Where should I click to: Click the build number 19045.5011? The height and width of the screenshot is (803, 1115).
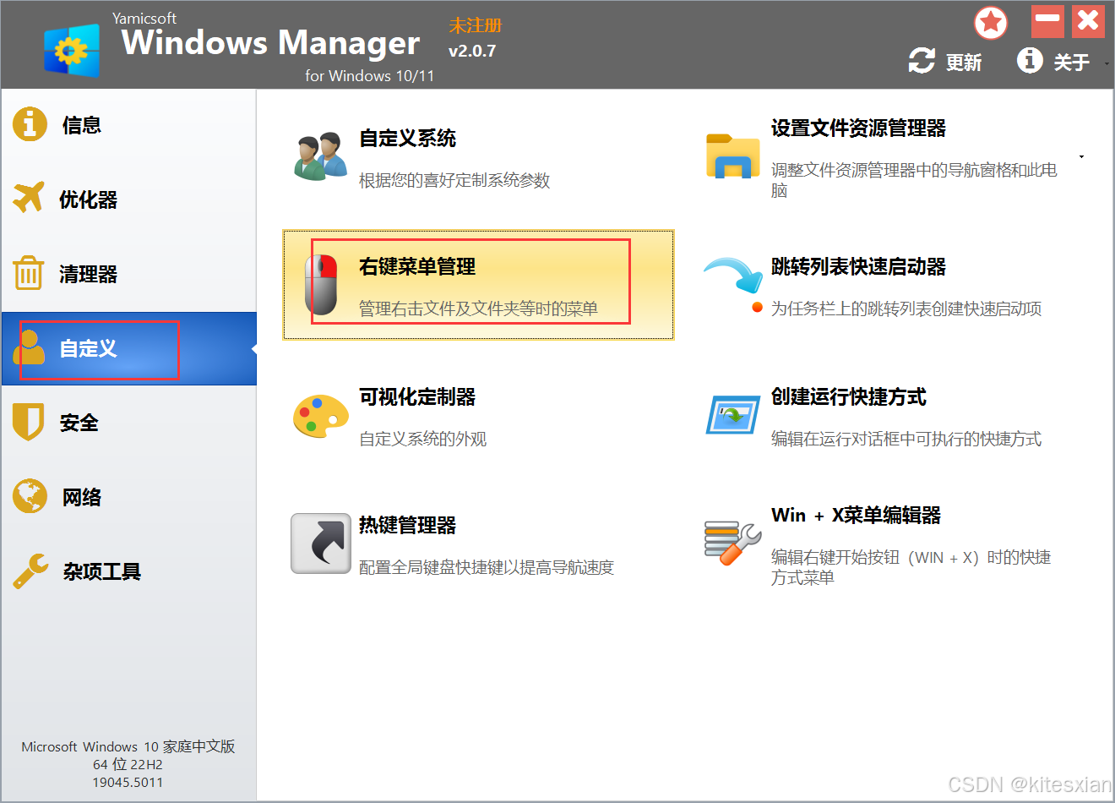tap(128, 782)
